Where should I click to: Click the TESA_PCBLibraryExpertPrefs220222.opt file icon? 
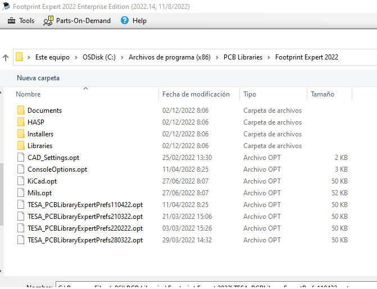pos(21,228)
